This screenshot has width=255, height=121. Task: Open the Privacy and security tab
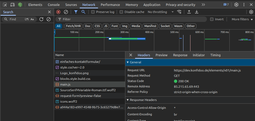(180, 5)
